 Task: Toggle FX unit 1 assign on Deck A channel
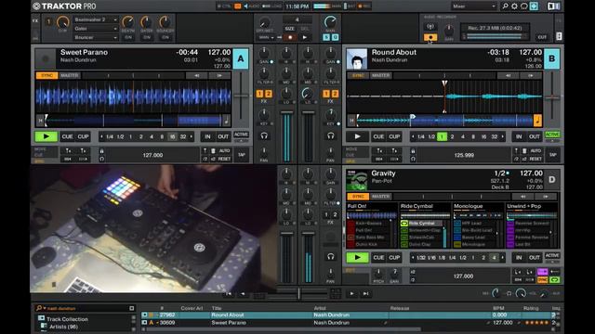click(x=259, y=94)
